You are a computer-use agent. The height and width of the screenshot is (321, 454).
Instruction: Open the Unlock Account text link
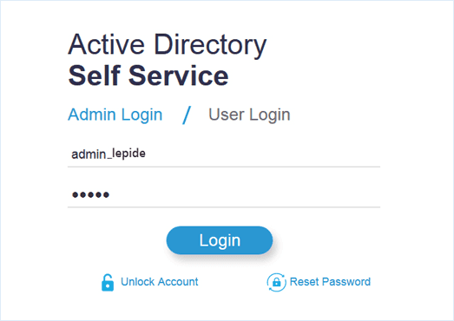pos(159,282)
